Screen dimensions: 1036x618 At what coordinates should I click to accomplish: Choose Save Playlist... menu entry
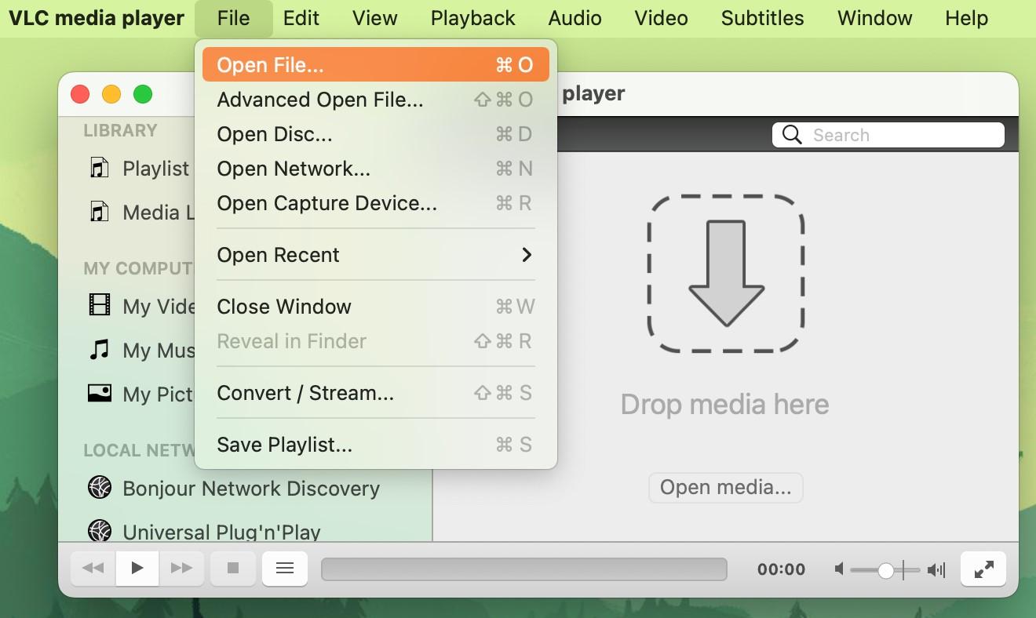pyautogui.click(x=375, y=445)
